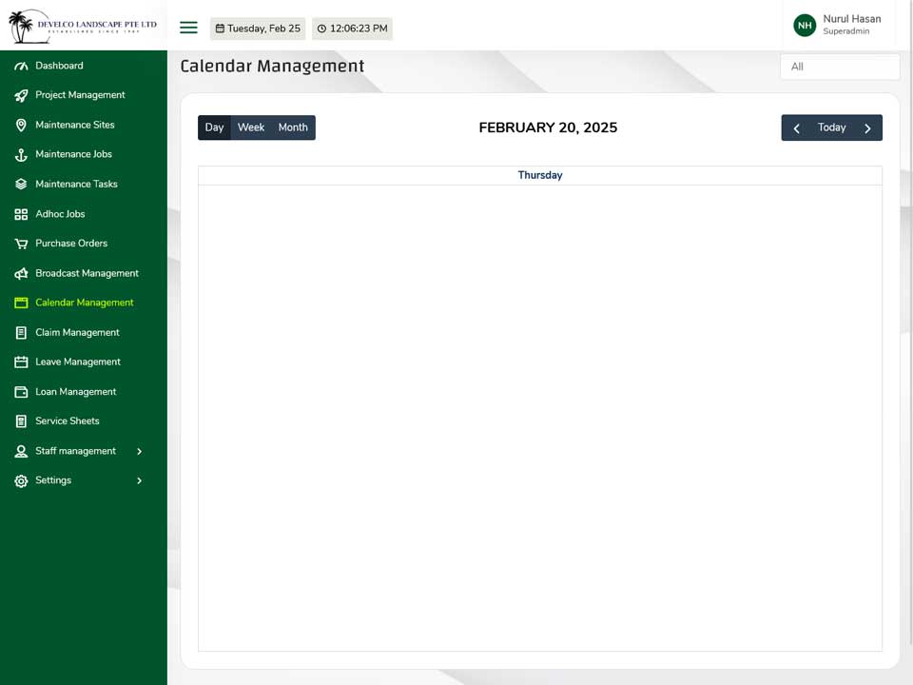Open the Loan Management wallet icon

pyautogui.click(x=21, y=392)
